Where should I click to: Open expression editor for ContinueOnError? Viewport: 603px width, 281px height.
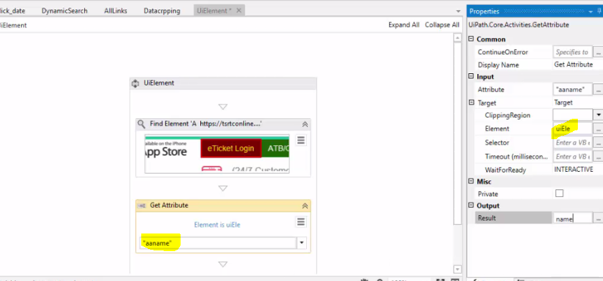coord(598,52)
